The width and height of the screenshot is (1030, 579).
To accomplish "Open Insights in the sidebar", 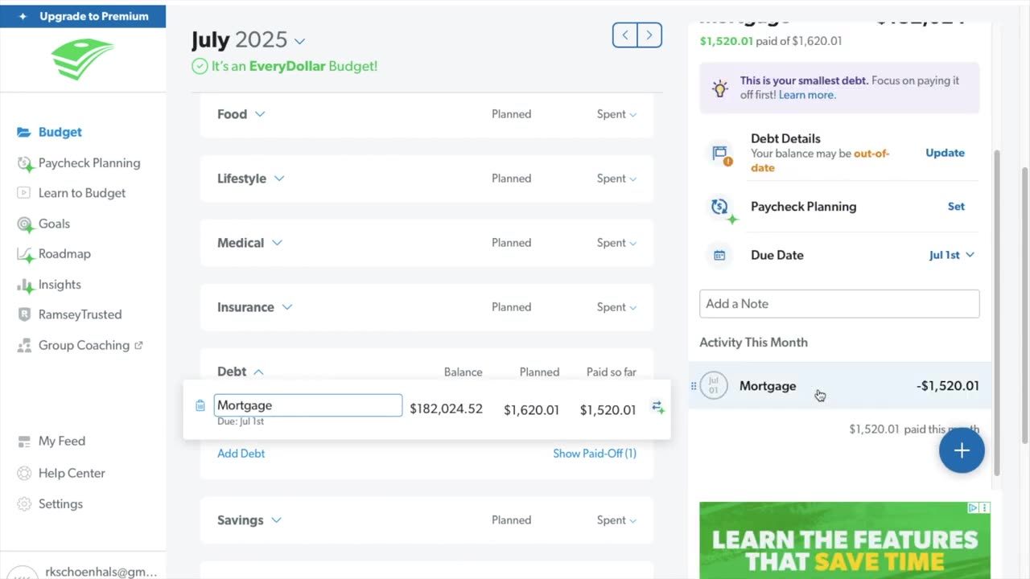I will (49, 284).
